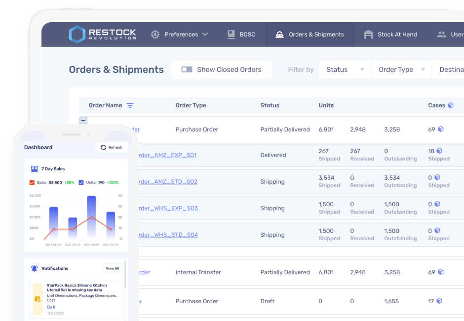Open the Status filter dropdown
The height and width of the screenshot is (321, 464).
click(x=345, y=69)
